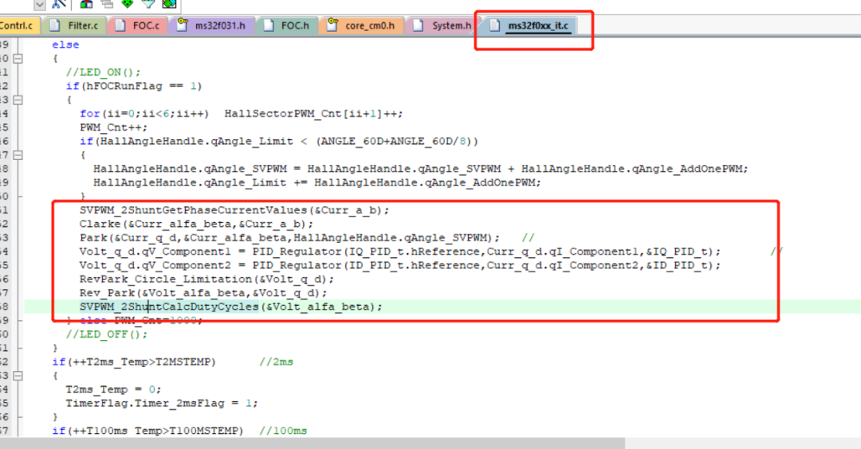
Task: Click the //LED_OFF(); comment line
Action: tap(107, 334)
